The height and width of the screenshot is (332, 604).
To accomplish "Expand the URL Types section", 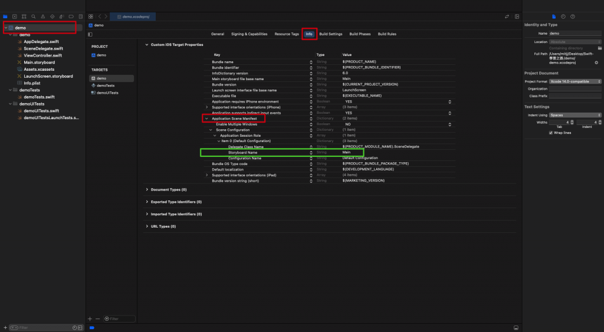I will pos(147,226).
